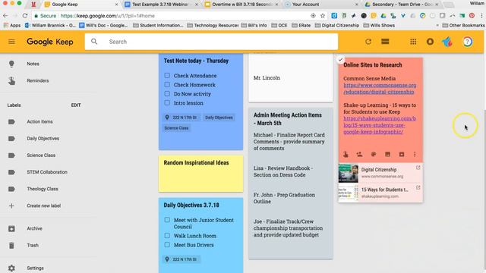This screenshot has height=273, width=486.
Task: Open Archive in sidebar
Action: (34, 228)
